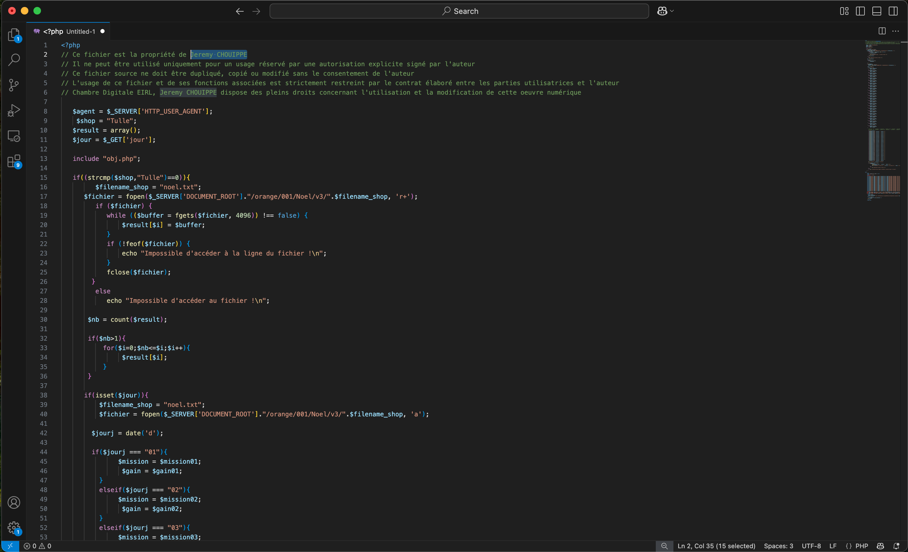Click the UTF-8 encoding indicator

811,546
